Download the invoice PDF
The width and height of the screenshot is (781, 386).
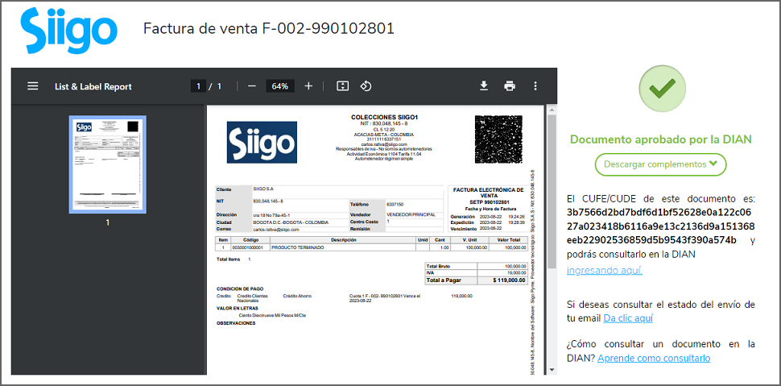(483, 86)
